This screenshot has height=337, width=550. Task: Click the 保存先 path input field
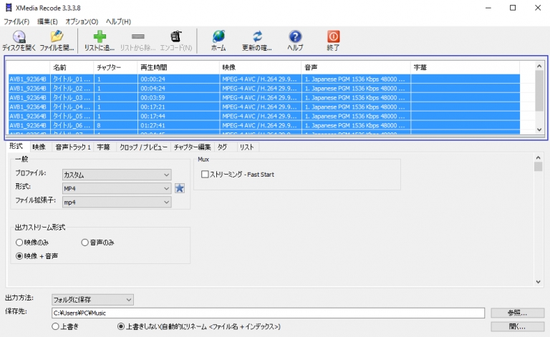[269, 313]
